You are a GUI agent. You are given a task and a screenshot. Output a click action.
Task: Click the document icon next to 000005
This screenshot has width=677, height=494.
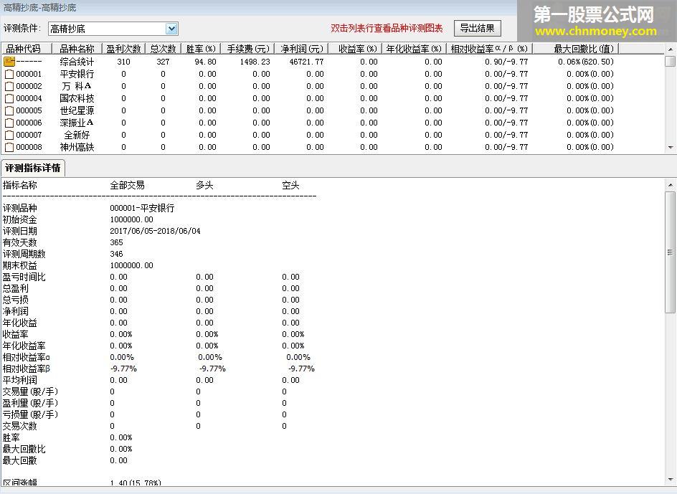9,110
